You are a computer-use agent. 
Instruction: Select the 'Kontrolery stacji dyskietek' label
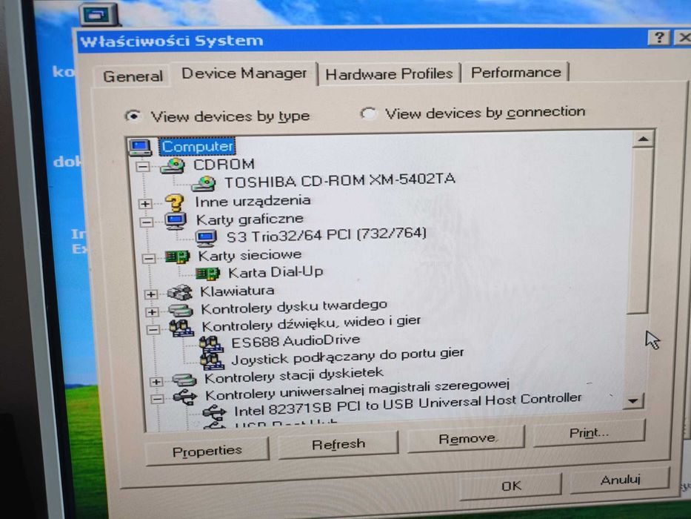[x=294, y=376]
